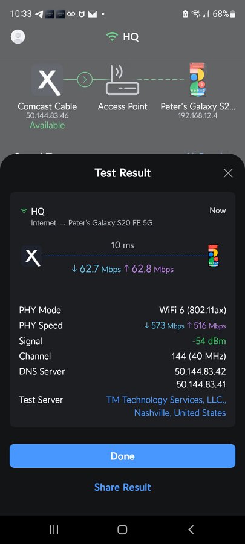Select the Access Point router icon

[122, 80]
